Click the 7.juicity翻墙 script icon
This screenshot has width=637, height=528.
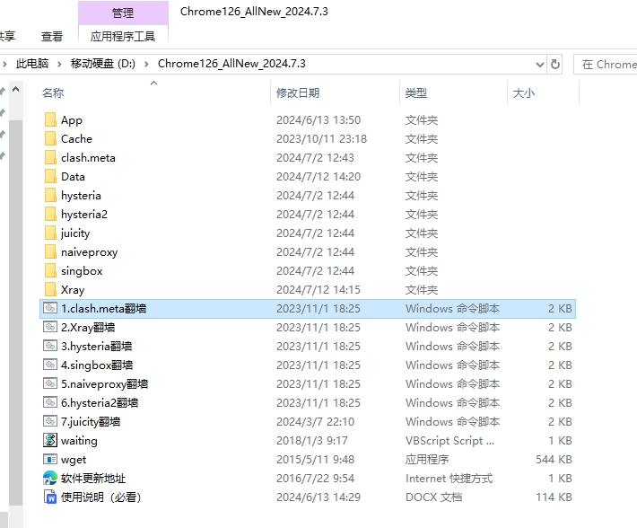point(50,421)
